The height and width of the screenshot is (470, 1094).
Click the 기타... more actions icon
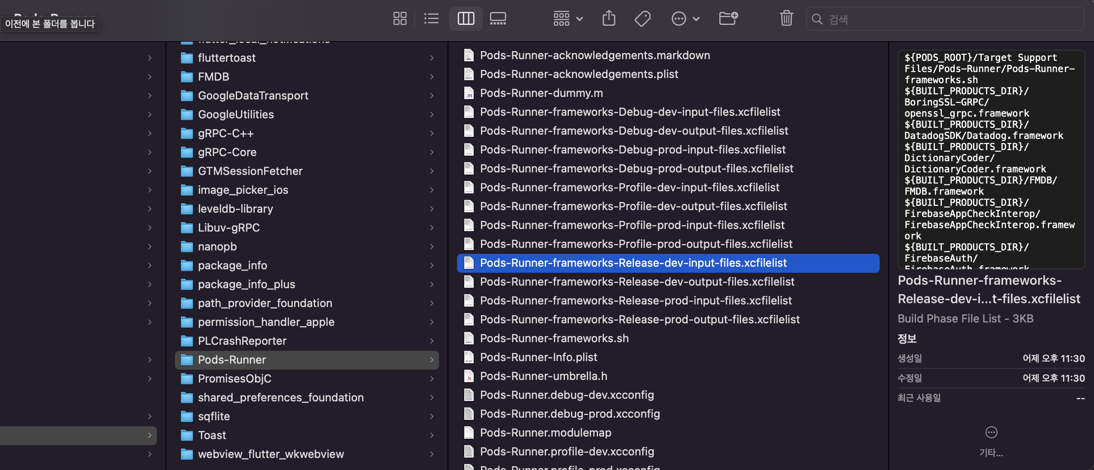(991, 432)
